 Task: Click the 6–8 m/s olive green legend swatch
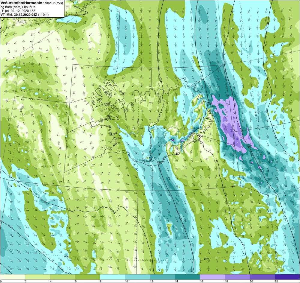coord(87,276)
